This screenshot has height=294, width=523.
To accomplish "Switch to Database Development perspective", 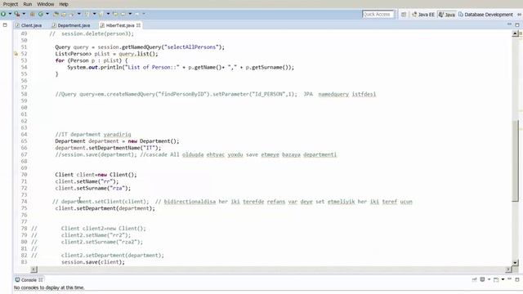I will [485, 15].
